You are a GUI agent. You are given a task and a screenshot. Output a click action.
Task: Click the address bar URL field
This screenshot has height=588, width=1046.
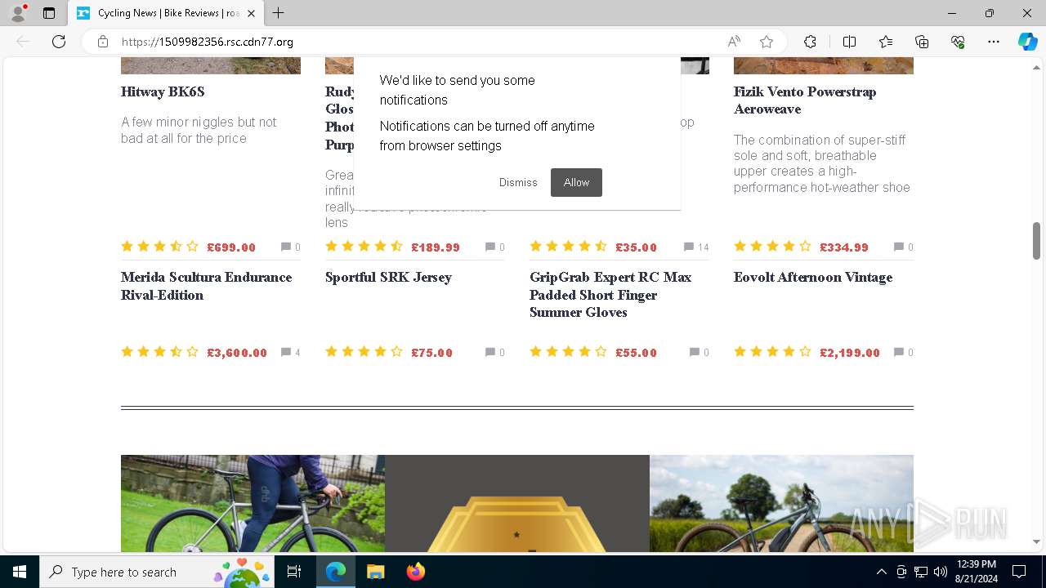click(x=417, y=42)
